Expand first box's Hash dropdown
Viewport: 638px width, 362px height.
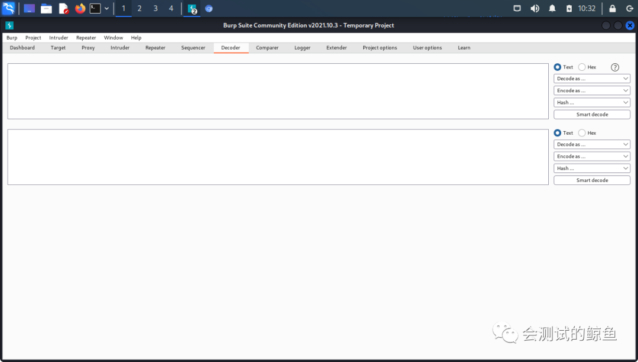592,103
